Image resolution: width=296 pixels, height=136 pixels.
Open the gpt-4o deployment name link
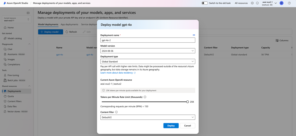coord(60,55)
